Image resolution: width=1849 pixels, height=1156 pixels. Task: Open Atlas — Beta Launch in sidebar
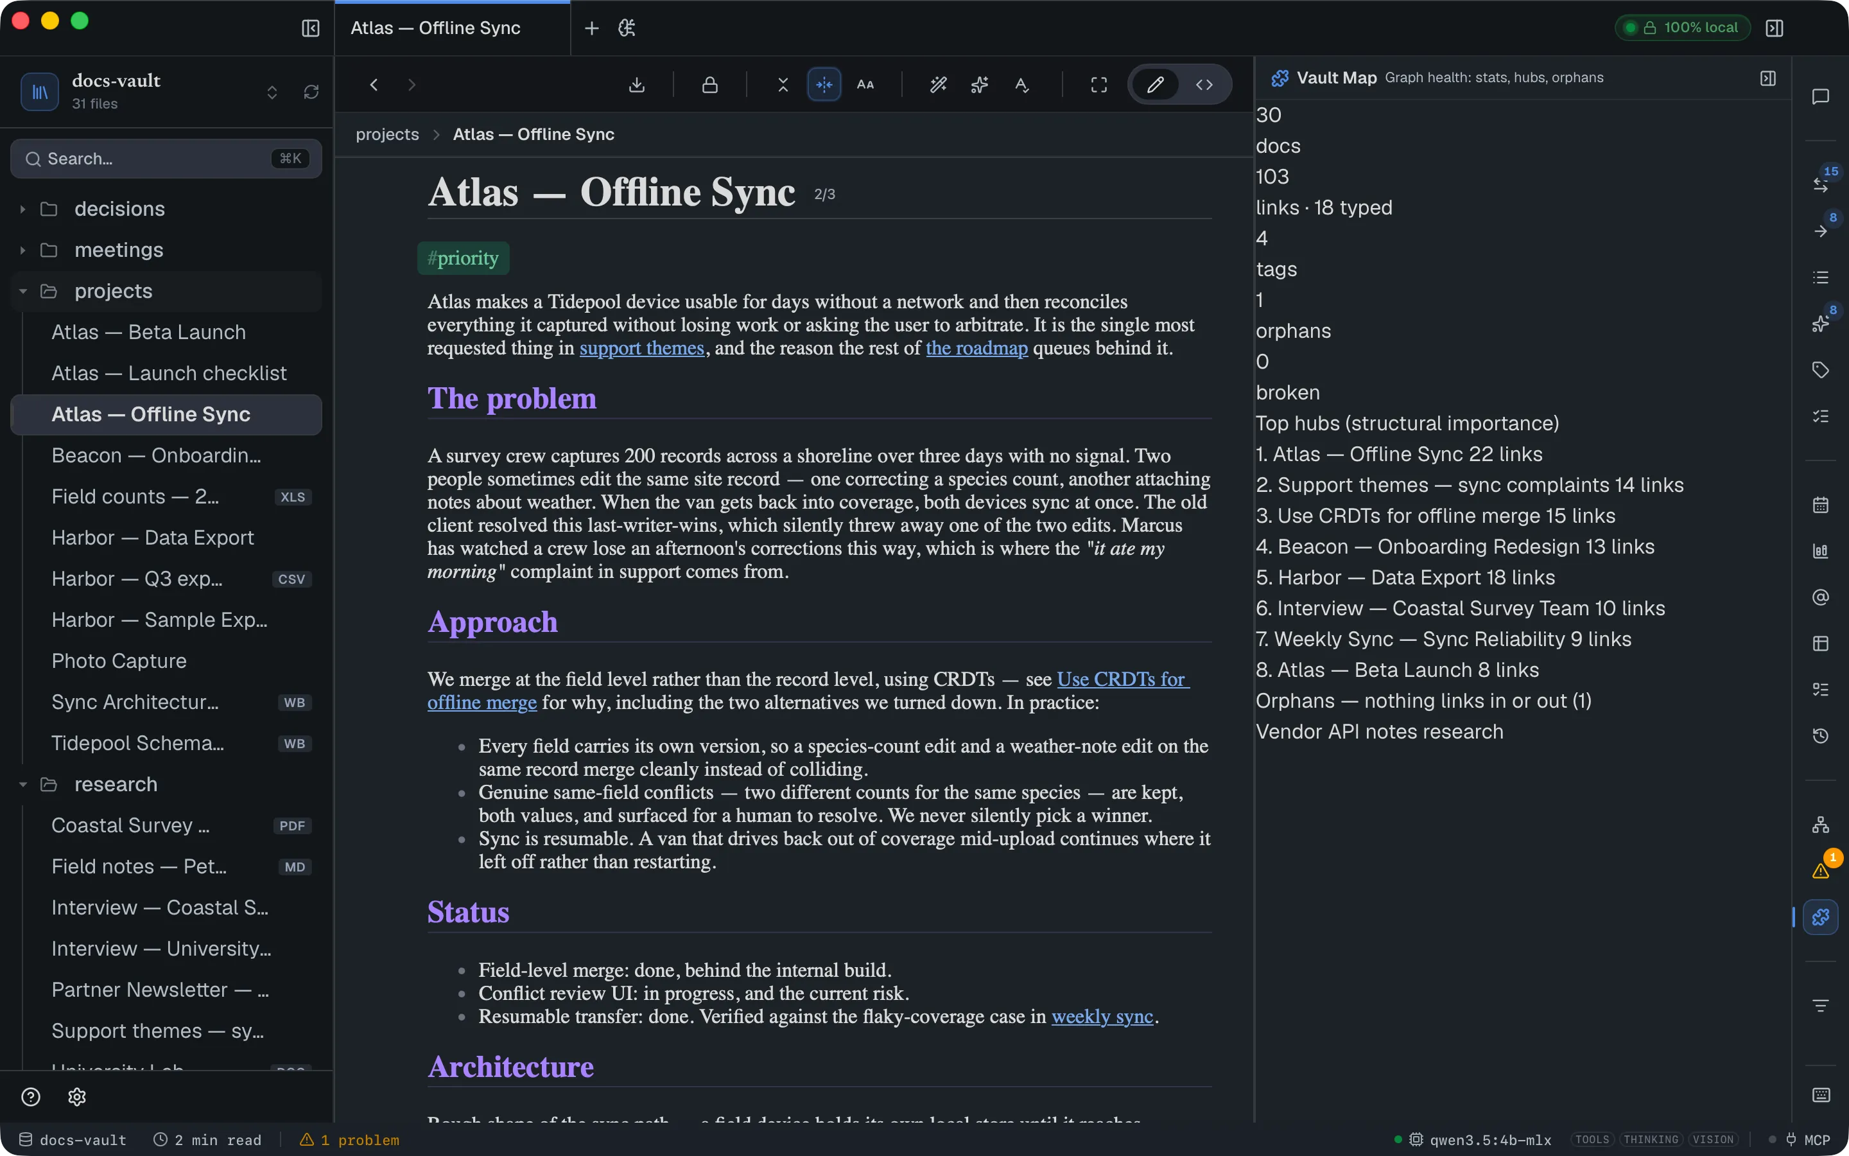[x=166, y=332]
